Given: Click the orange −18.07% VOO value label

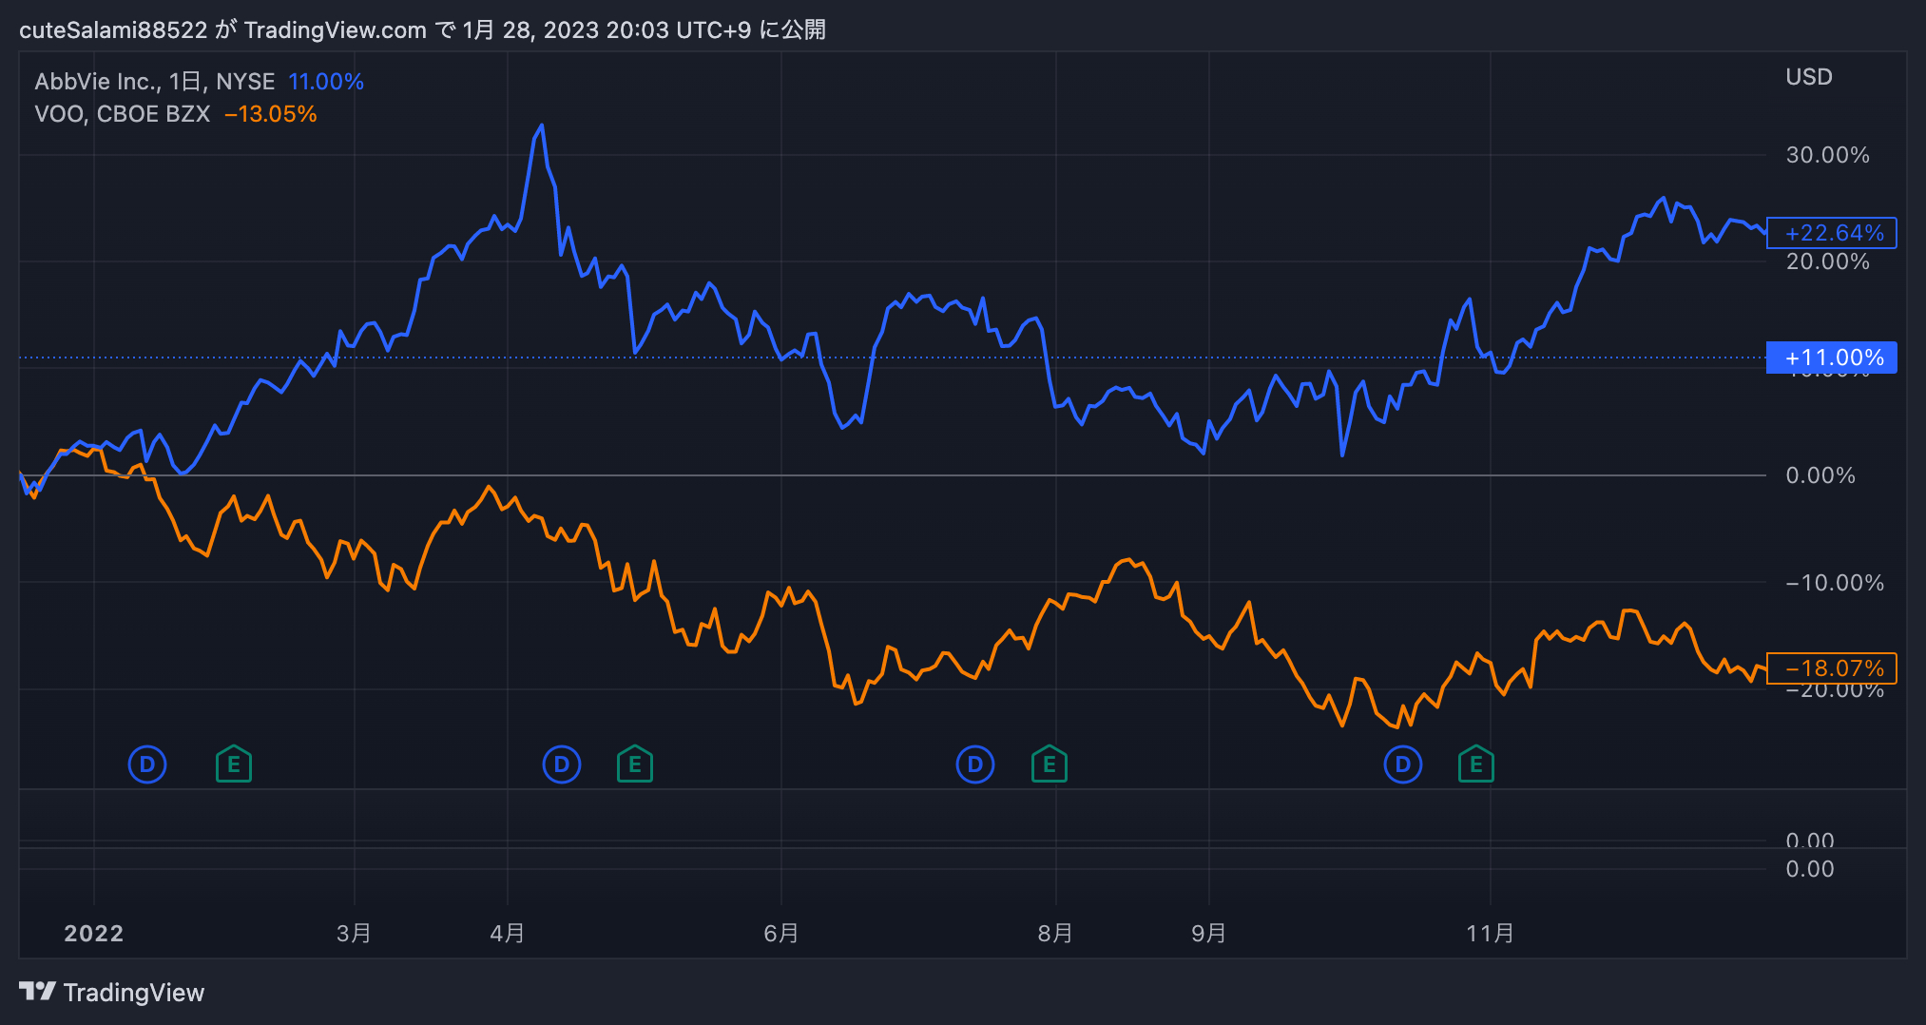Looking at the screenshot, I should pos(1832,668).
